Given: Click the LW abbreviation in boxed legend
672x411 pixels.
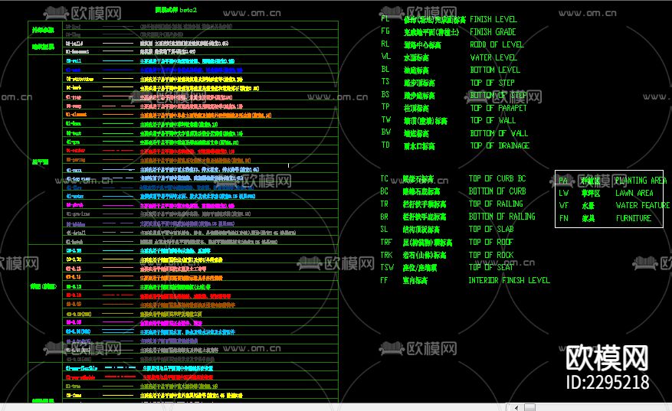Looking at the screenshot, I should pyautogui.click(x=563, y=193).
